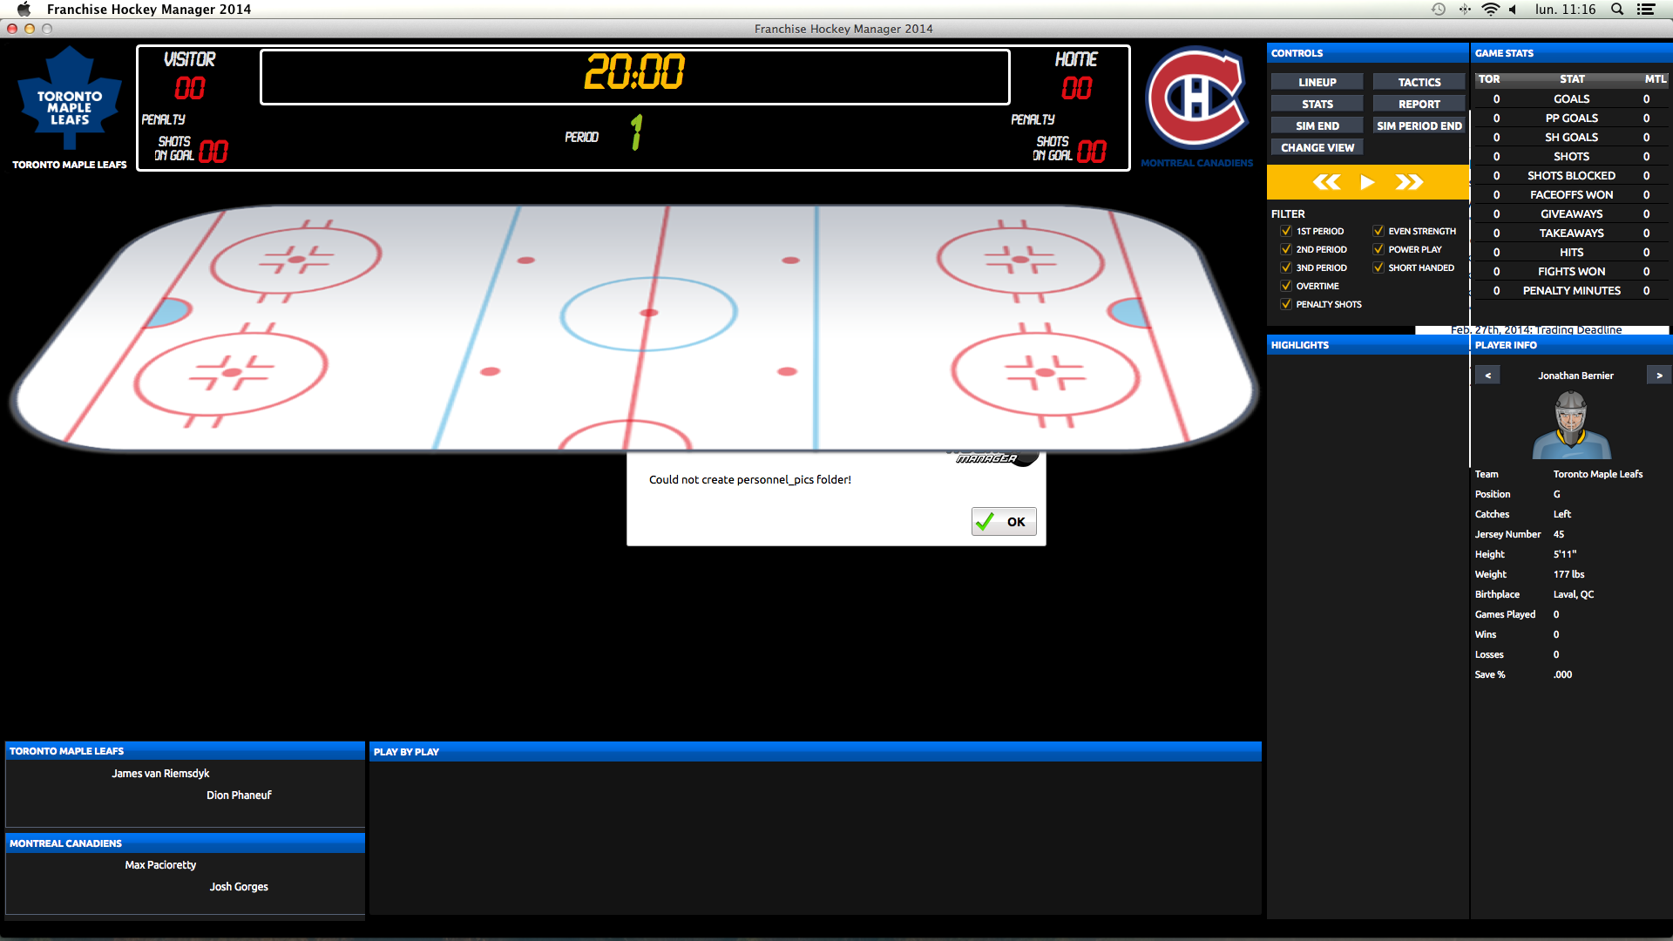
Task: Show previous player with left arrow
Action: coord(1487,376)
